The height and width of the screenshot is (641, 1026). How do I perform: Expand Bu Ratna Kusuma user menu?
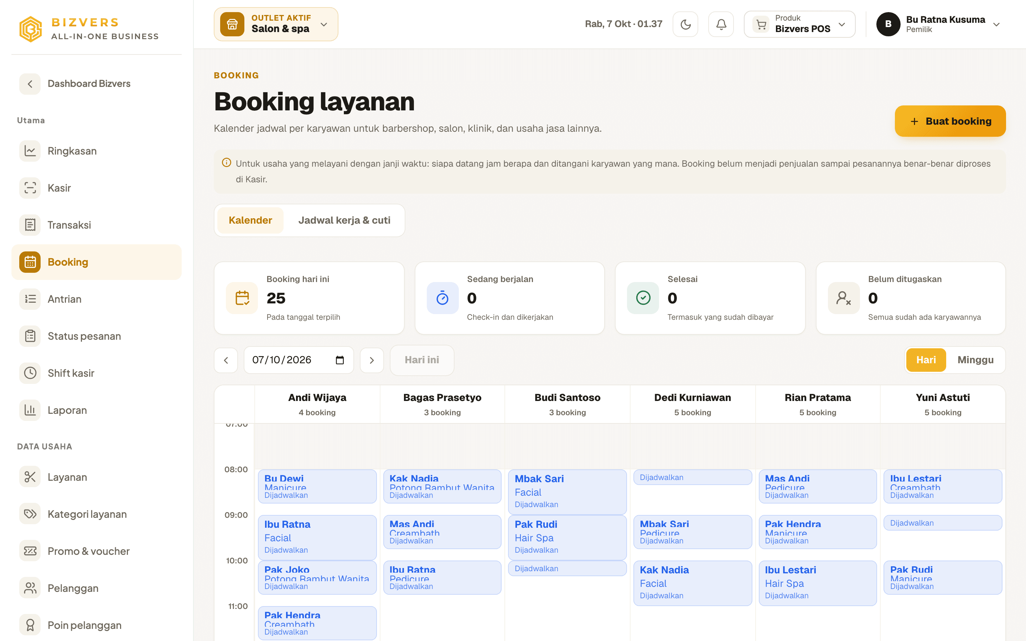pos(939,24)
